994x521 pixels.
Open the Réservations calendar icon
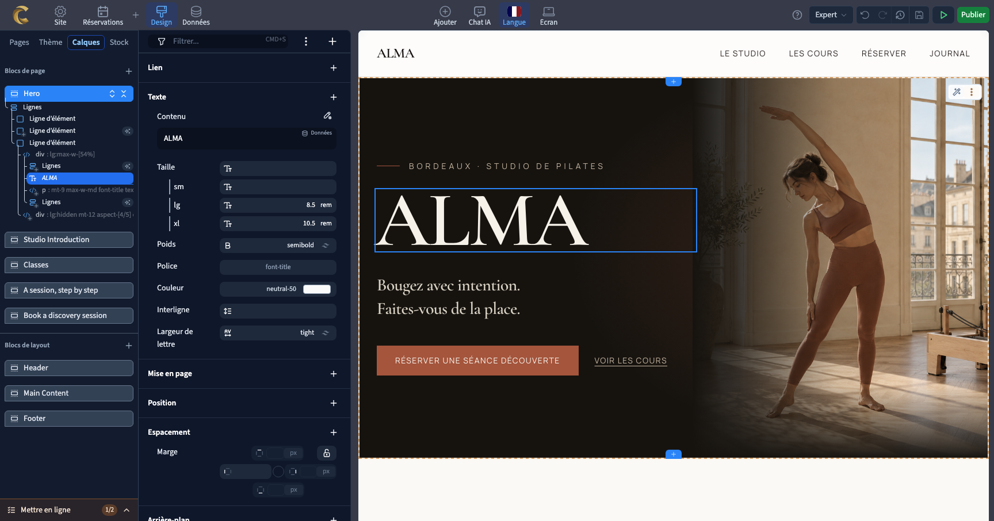click(103, 12)
